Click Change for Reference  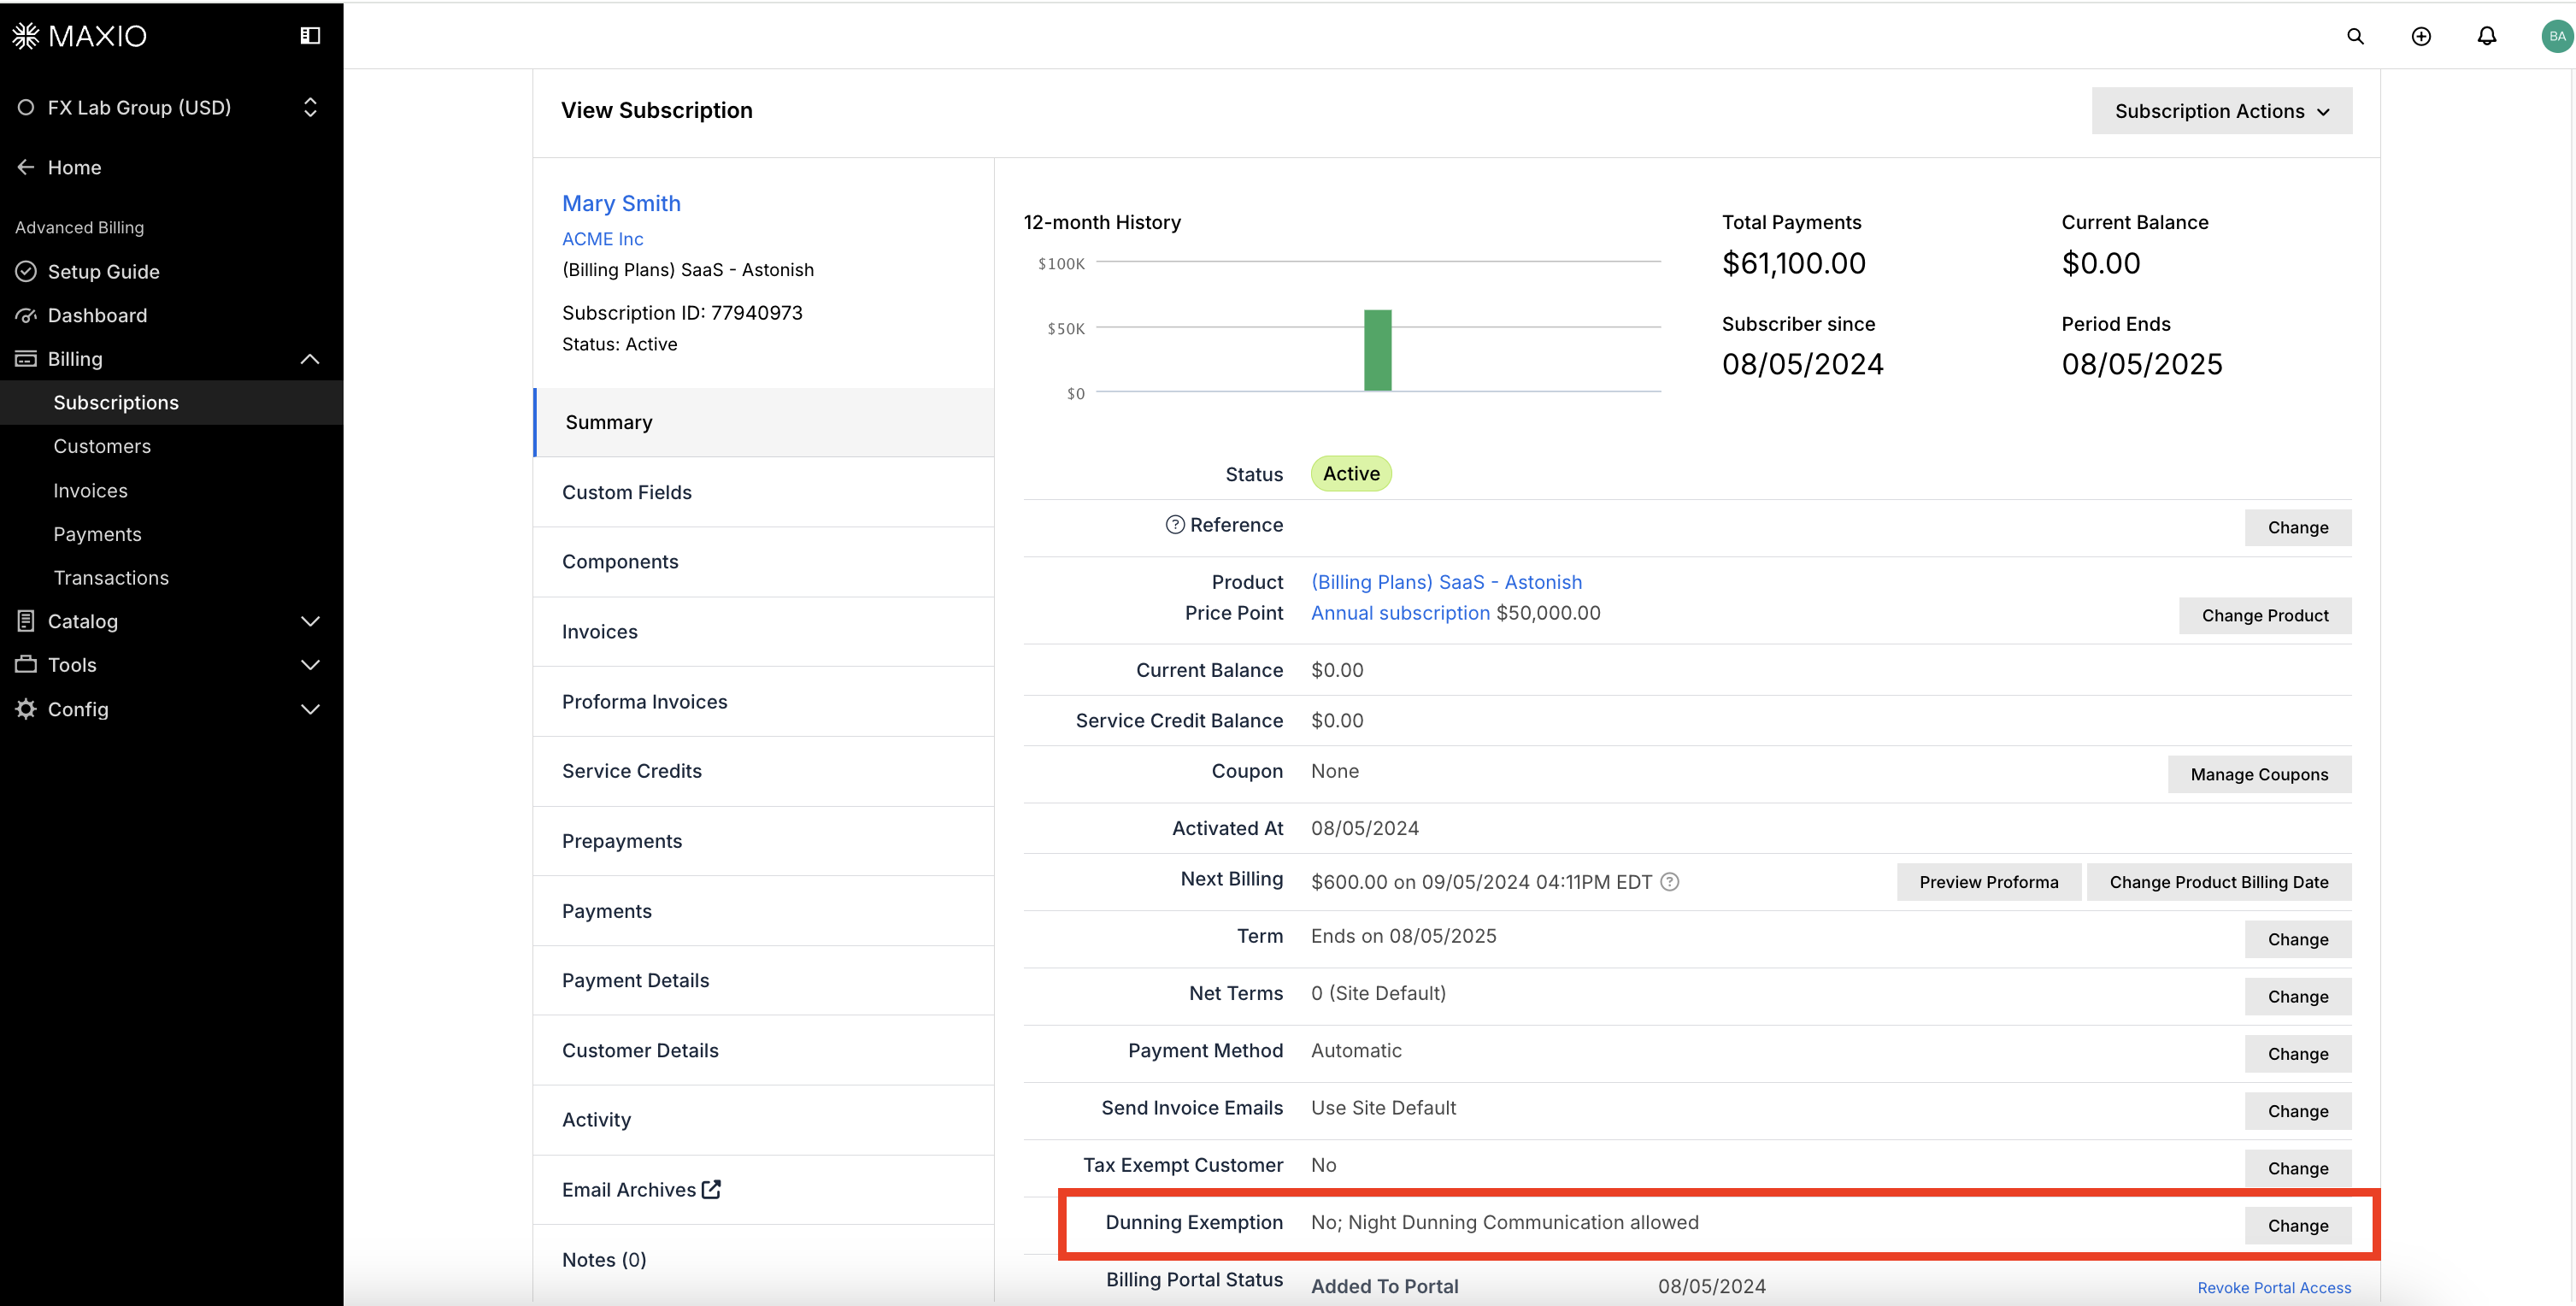[x=2297, y=527]
